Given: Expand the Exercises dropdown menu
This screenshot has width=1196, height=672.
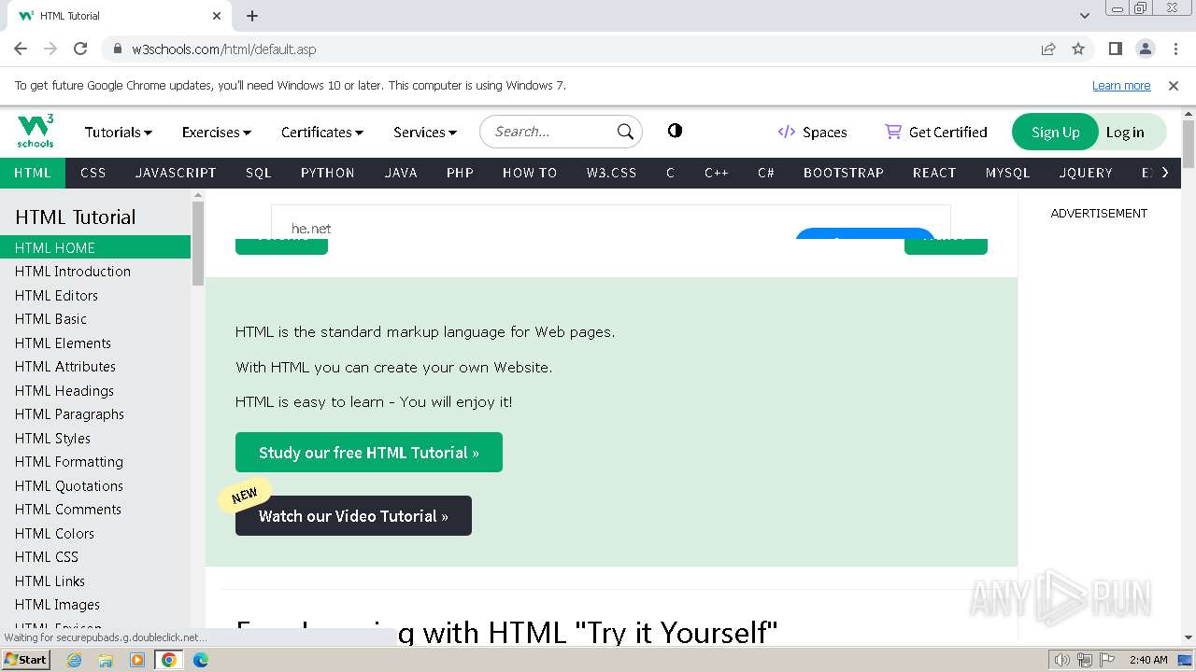Looking at the screenshot, I should (217, 133).
